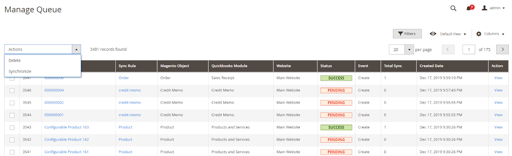
Task: Expand the admin account menu arrow
Action: (x=504, y=8)
